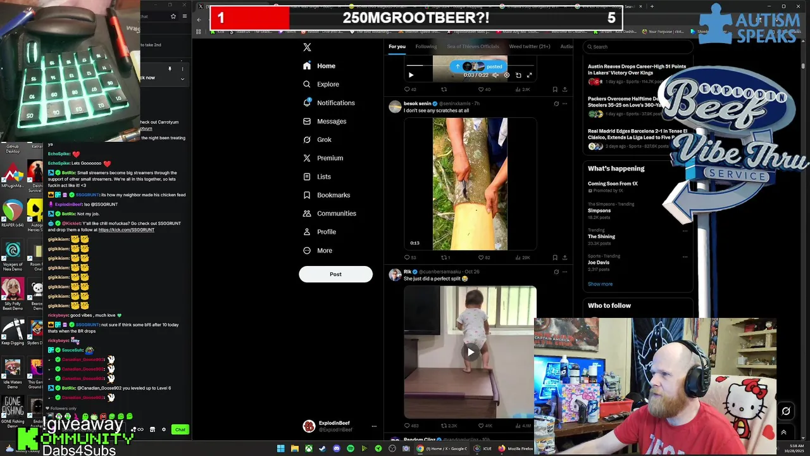810x456 pixels.
Task: Expand trends with Show more
Action: coord(600,284)
